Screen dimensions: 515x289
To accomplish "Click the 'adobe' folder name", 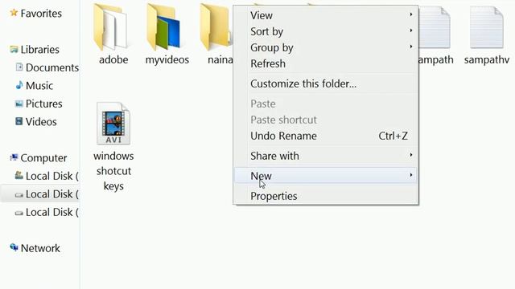I will point(113,59).
